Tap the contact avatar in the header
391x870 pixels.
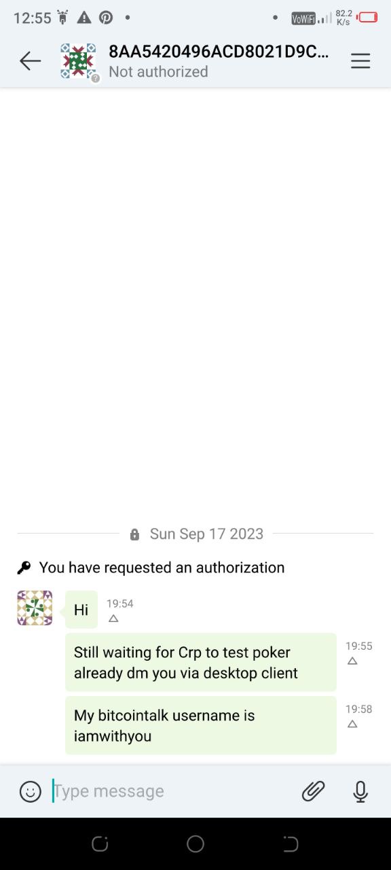[x=78, y=61]
